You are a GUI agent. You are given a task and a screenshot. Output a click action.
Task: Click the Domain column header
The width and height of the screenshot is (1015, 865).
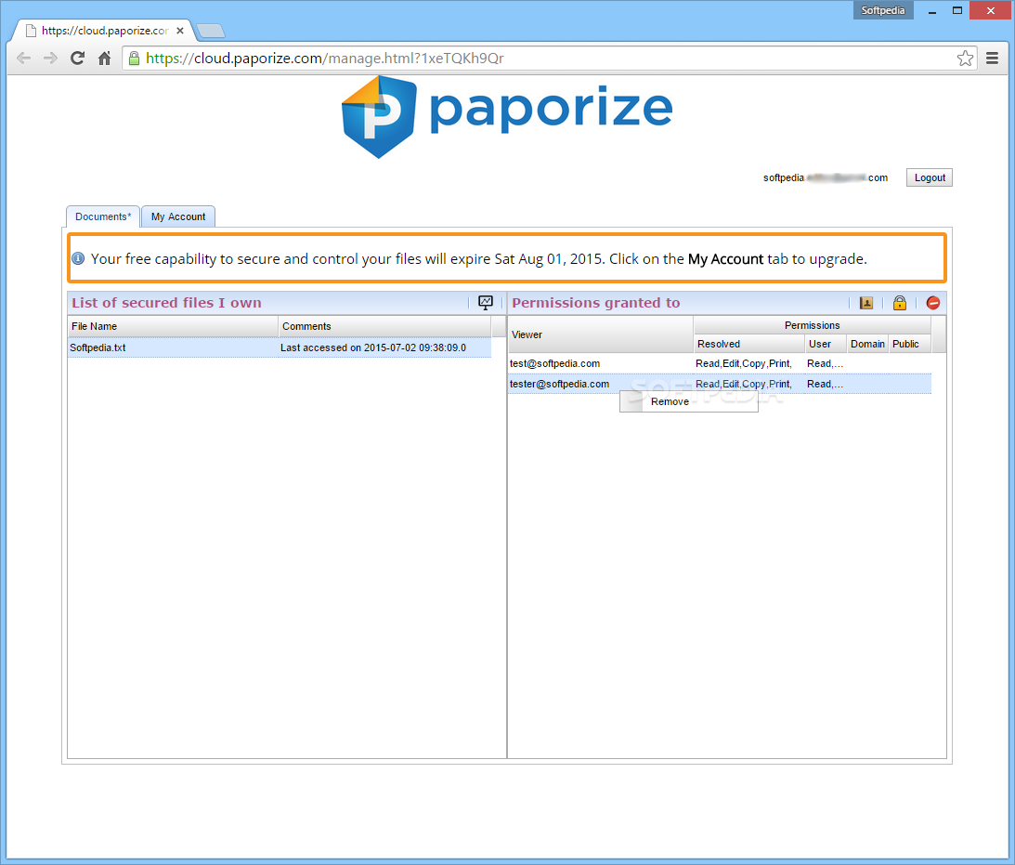[x=867, y=344]
